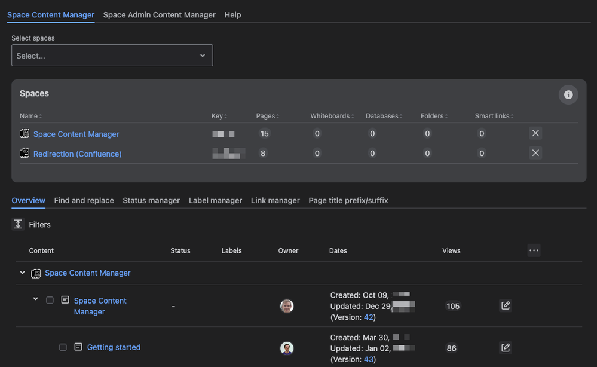Collapse the Space Content Manager space tree
The image size is (597, 367).
(23, 273)
